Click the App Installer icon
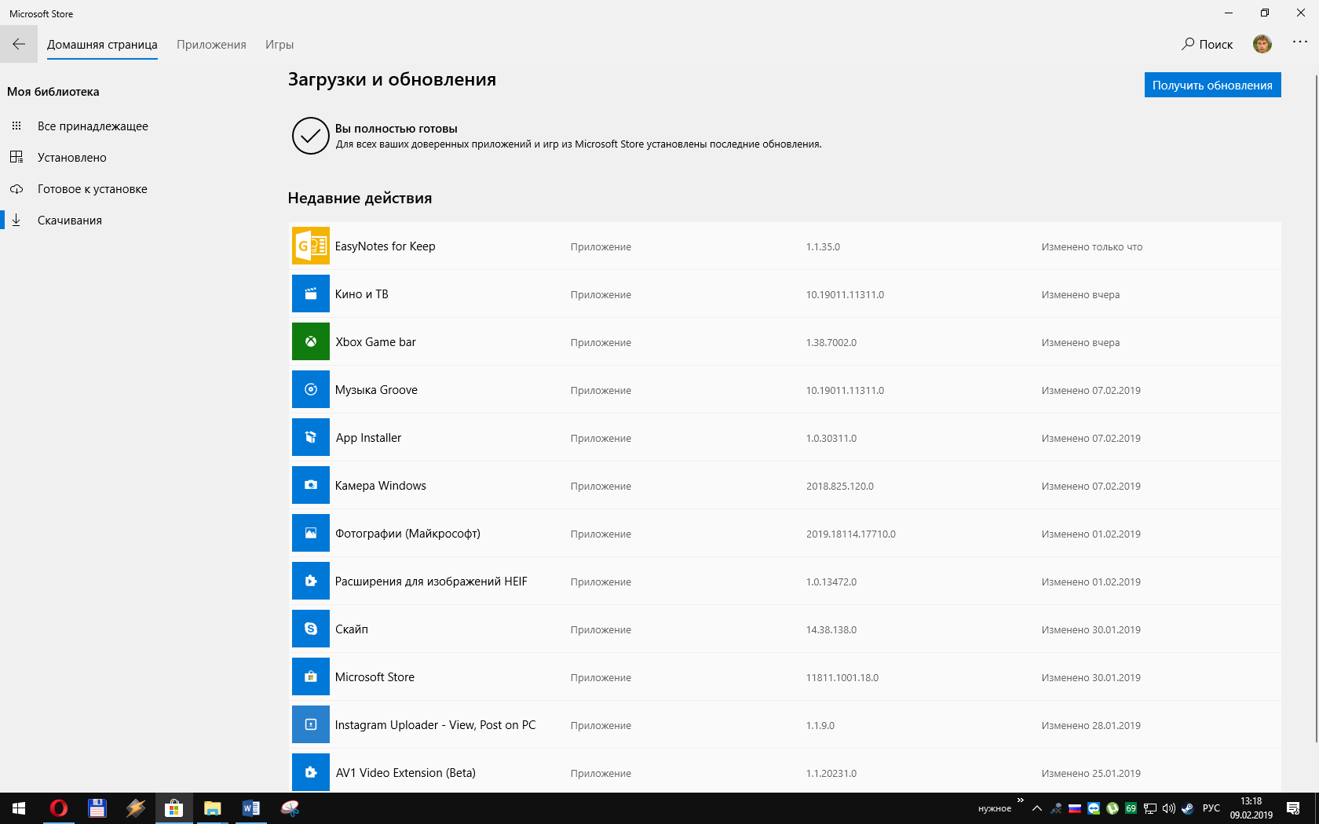1319x824 pixels. (x=311, y=437)
